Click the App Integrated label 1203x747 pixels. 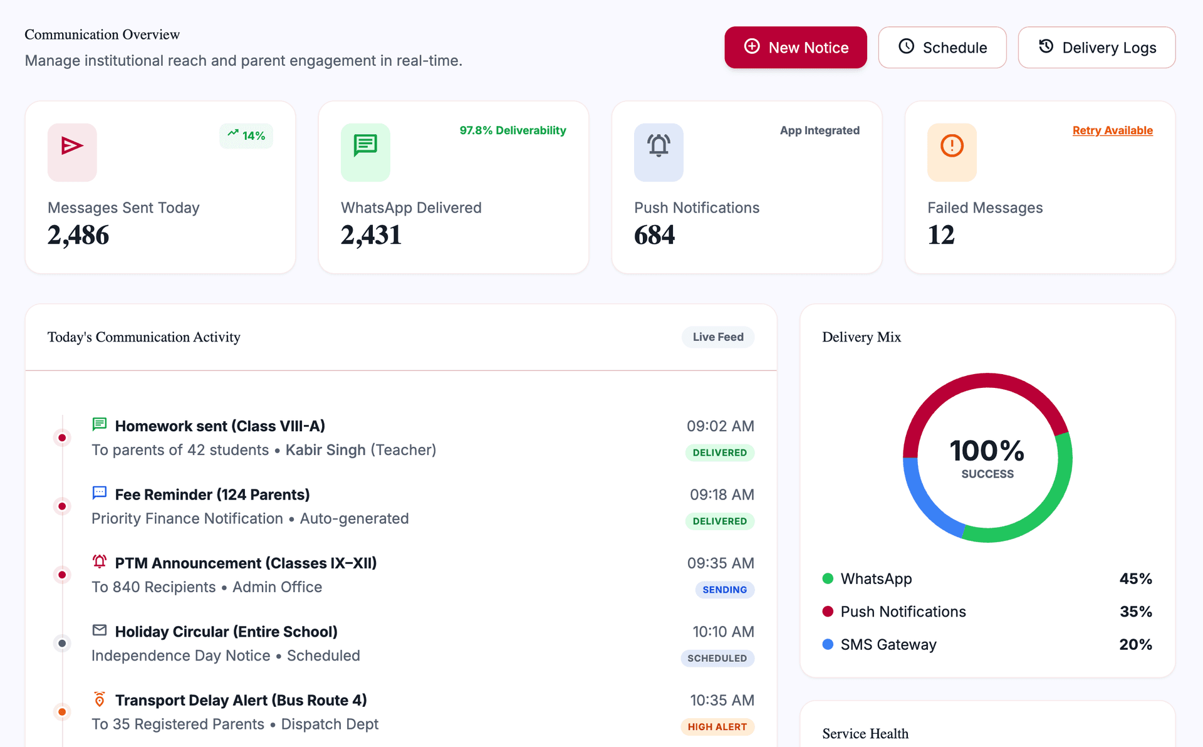820,130
